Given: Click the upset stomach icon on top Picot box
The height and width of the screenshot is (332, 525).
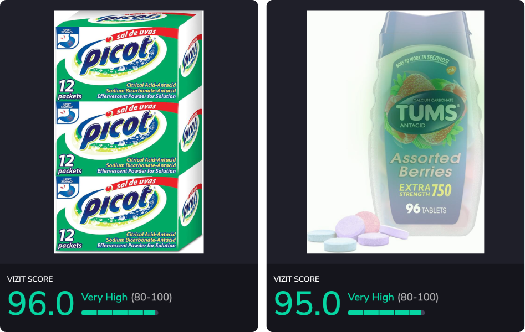Looking at the screenshot, I should click(68, 38).
